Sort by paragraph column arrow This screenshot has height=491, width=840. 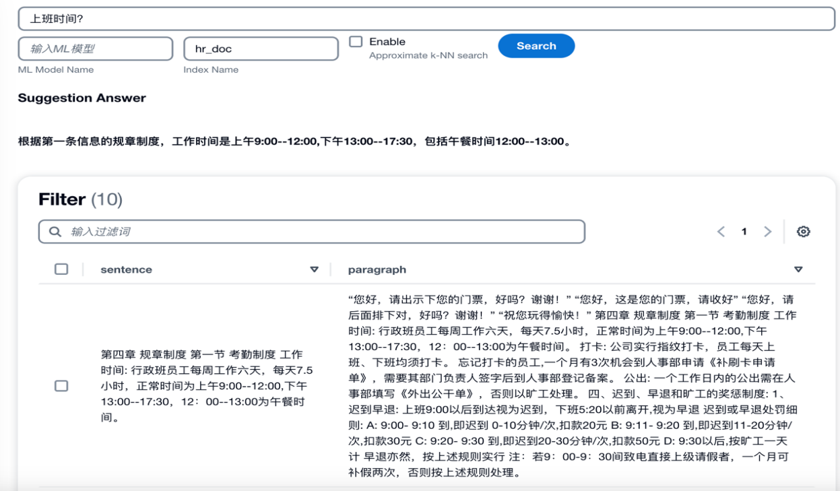tap(798, 269)
